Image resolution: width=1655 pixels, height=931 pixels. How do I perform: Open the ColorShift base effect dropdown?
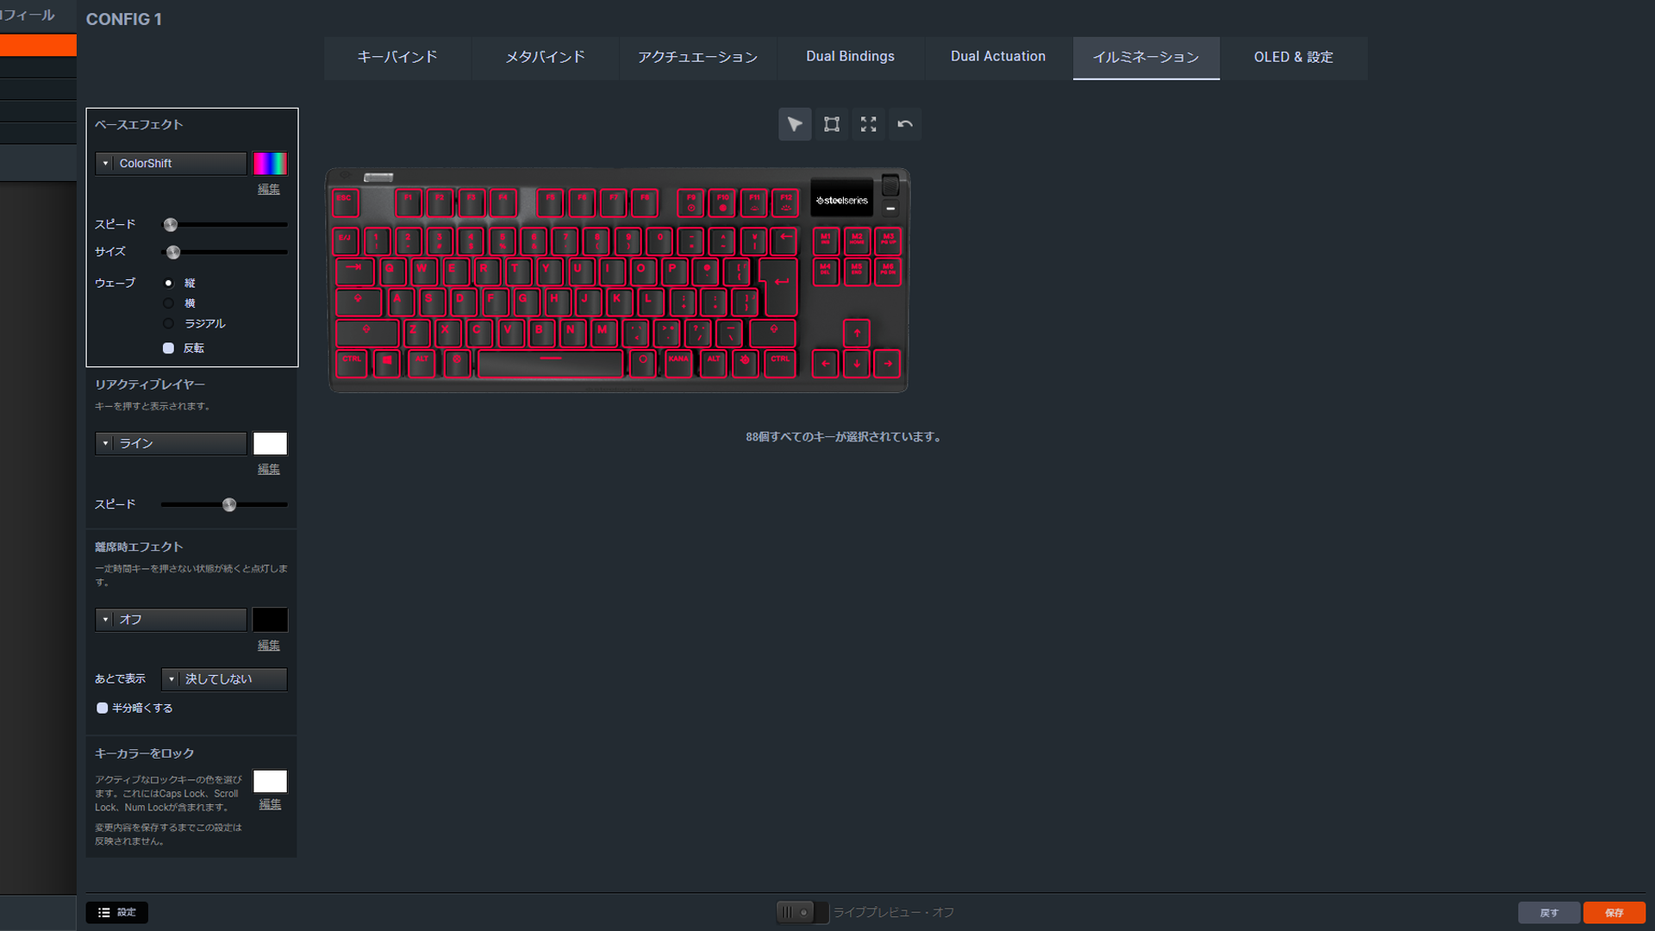coord(171,163)
